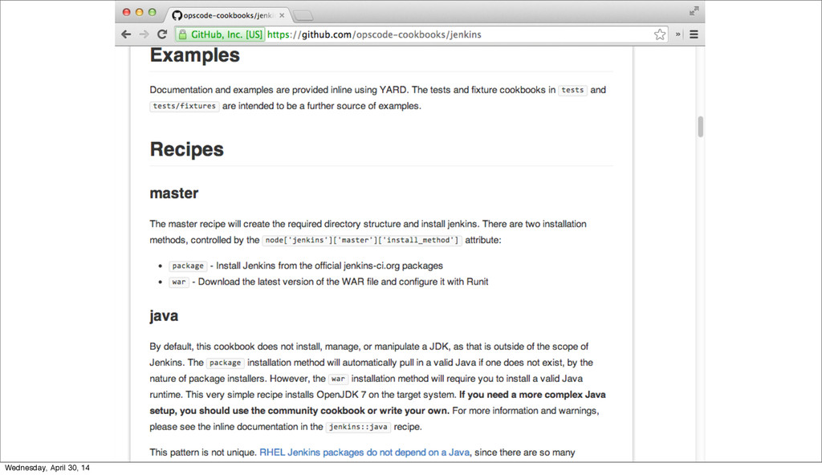
Task: Click the node['jenkins']['master']['install_method'] code
Action: [x=362, y=240]
